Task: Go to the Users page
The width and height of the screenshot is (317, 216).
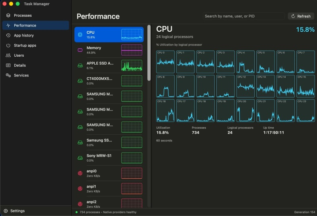Action: coord(36,55)
